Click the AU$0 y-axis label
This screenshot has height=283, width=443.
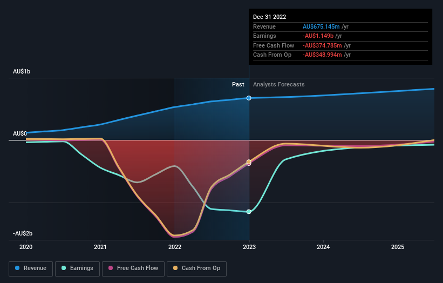tap(20, 133)
